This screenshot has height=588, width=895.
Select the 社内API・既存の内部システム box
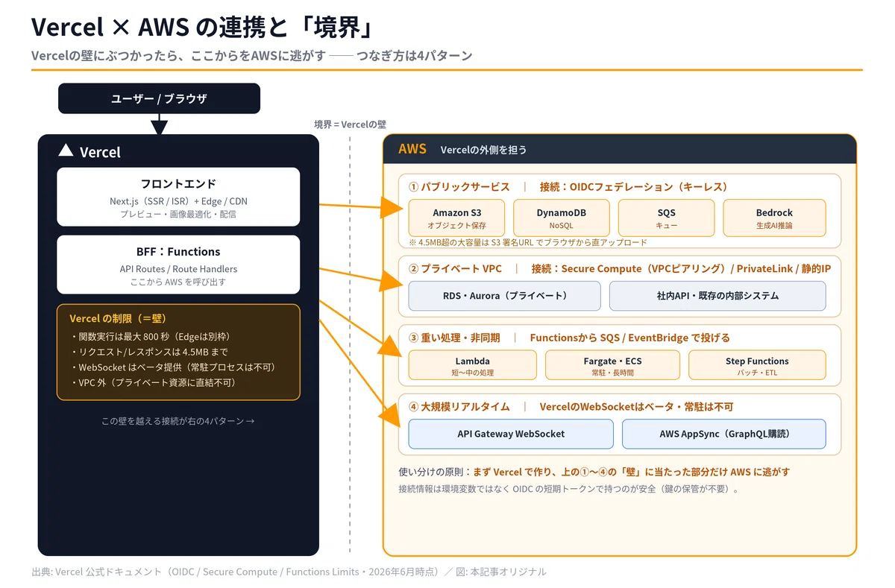pyautogui.click(x=717, y=296)
